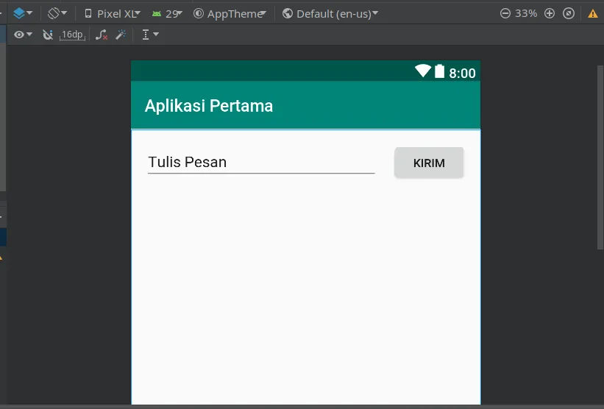Screen dimensions: 604x409
Task: Click the KIRIM button in preview
Action: coord(429,163)
